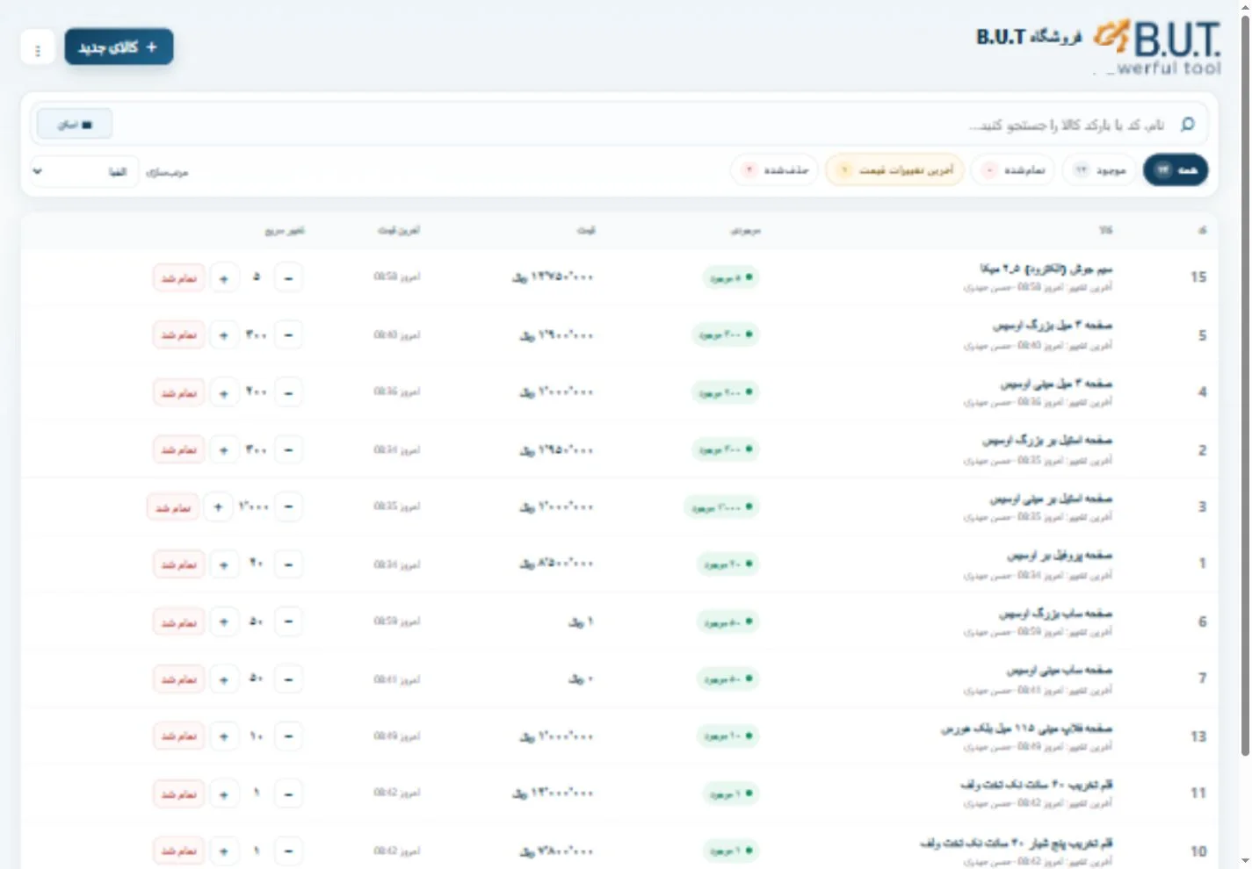The image size is (1252, 869).
Task: Click minus button in item row 2
Action: coord(289,450)
